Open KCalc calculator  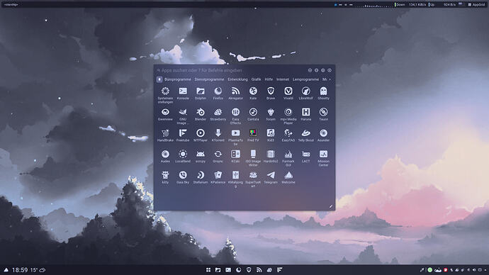(235, 157)
